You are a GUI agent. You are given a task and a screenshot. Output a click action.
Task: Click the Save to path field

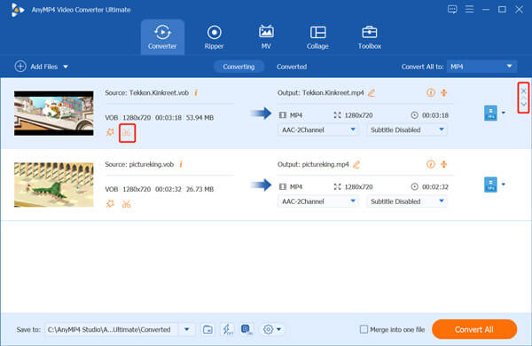pyautogui.click(x=112, y=329)
